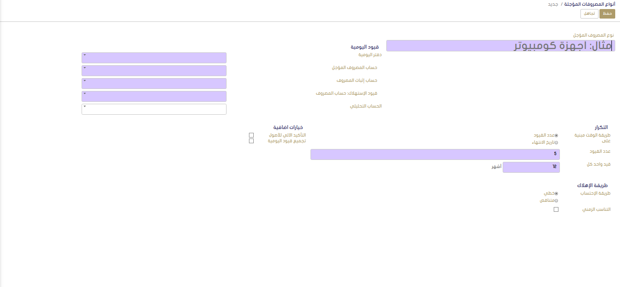Image resolution: width=620 pixels, height=287 pixels.
Task: Open the الحساب التحليلي dropdown
Action: (154, 109)
